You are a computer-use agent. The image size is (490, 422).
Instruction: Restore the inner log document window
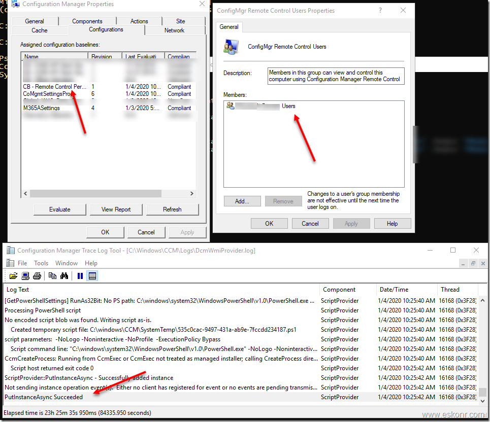pyautogui.click(x=473, y=263)
